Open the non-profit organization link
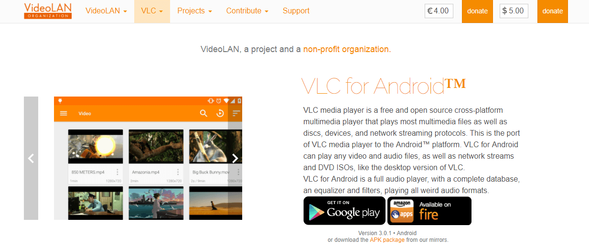Image resolution: width=589 pixels, height=249 pixels. click(x=347, y=49)
